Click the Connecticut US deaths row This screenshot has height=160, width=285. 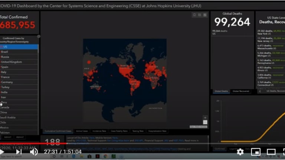pos(271,84)
